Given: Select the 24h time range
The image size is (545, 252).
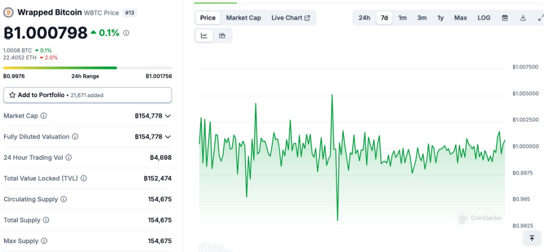Looking at the screenshot, I should pyautogui.click(x=364, y=18).
